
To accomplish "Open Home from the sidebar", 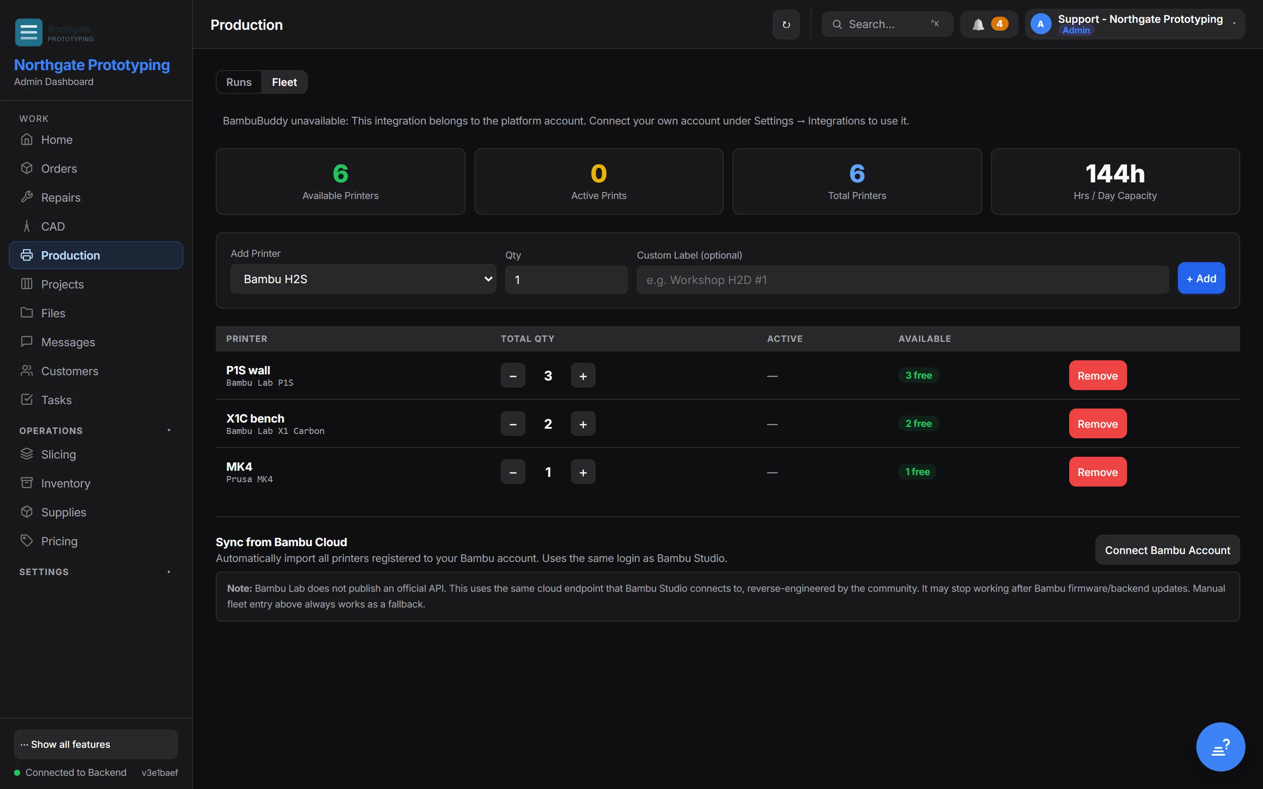I will (x=96, y=140).
